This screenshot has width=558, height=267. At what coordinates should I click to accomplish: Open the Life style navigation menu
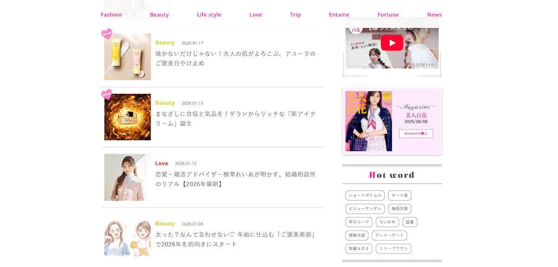209,14
